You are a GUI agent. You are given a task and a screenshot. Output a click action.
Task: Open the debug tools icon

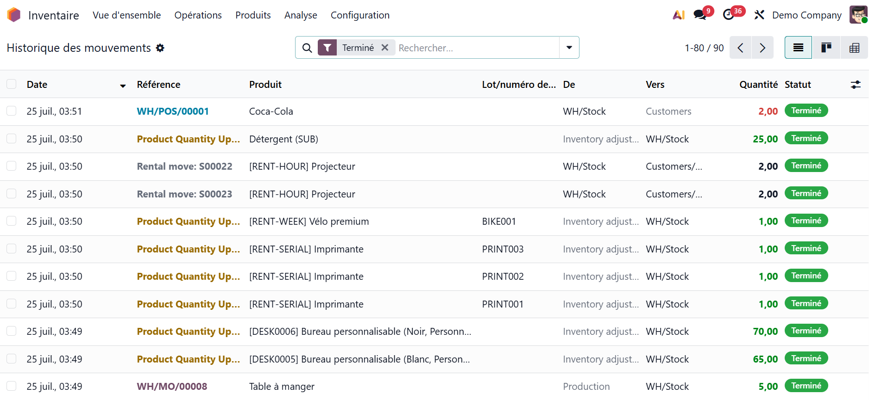click(x=759, y=15)
